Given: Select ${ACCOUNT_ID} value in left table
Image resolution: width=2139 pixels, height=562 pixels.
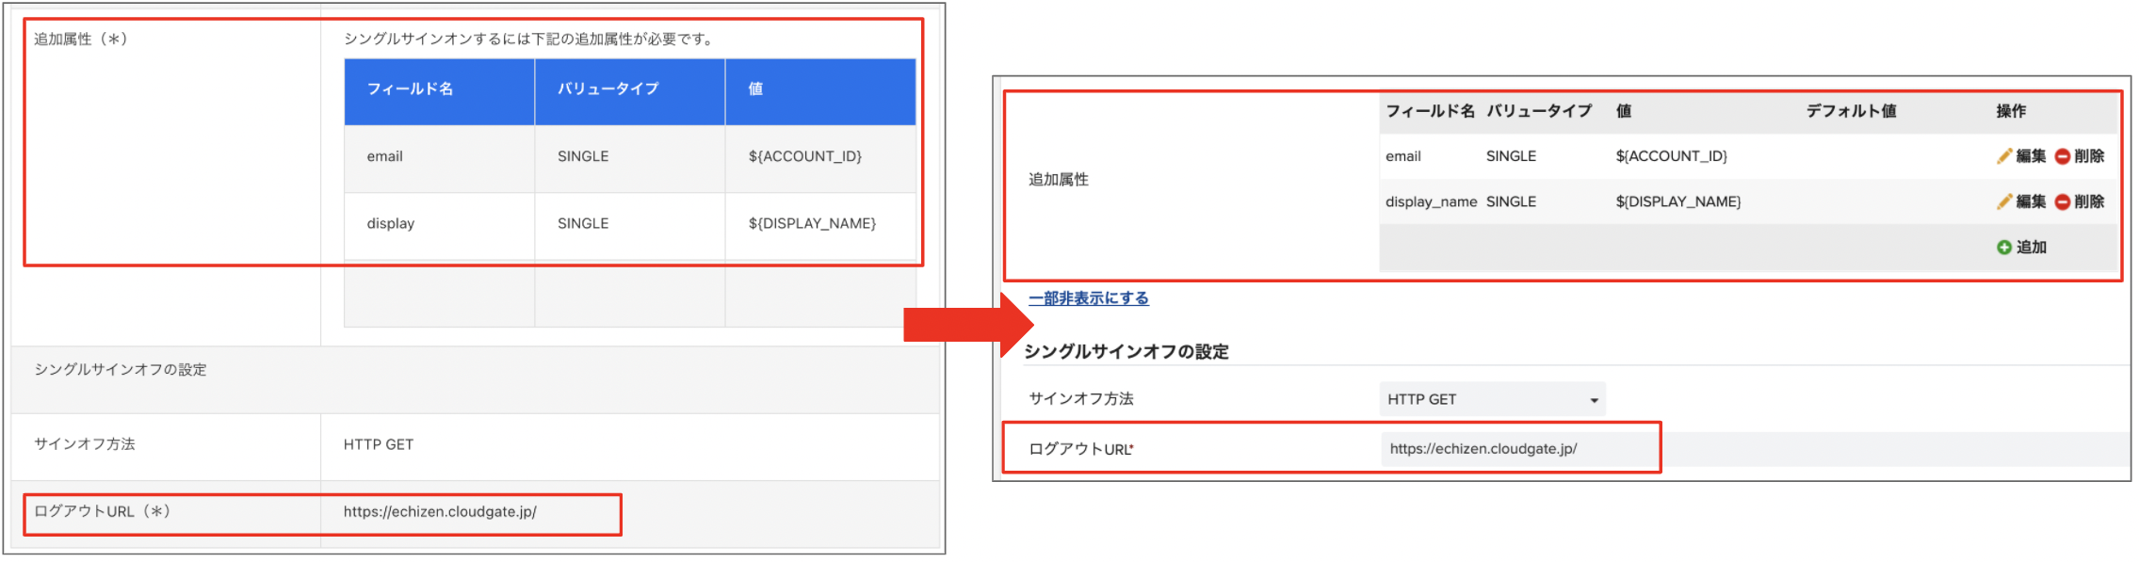Looking at the screenshot, I should [804, 156].
